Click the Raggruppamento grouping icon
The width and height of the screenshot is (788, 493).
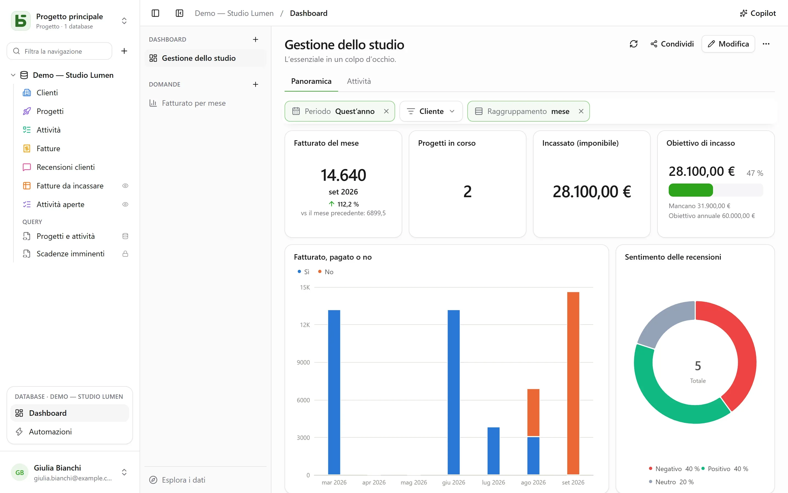click(478, 111)
